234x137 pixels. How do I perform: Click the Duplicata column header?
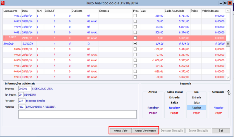tap(85, 11)
